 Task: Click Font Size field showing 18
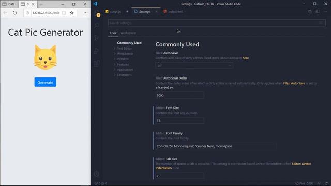pyautogui.click(x=179, y=120)
